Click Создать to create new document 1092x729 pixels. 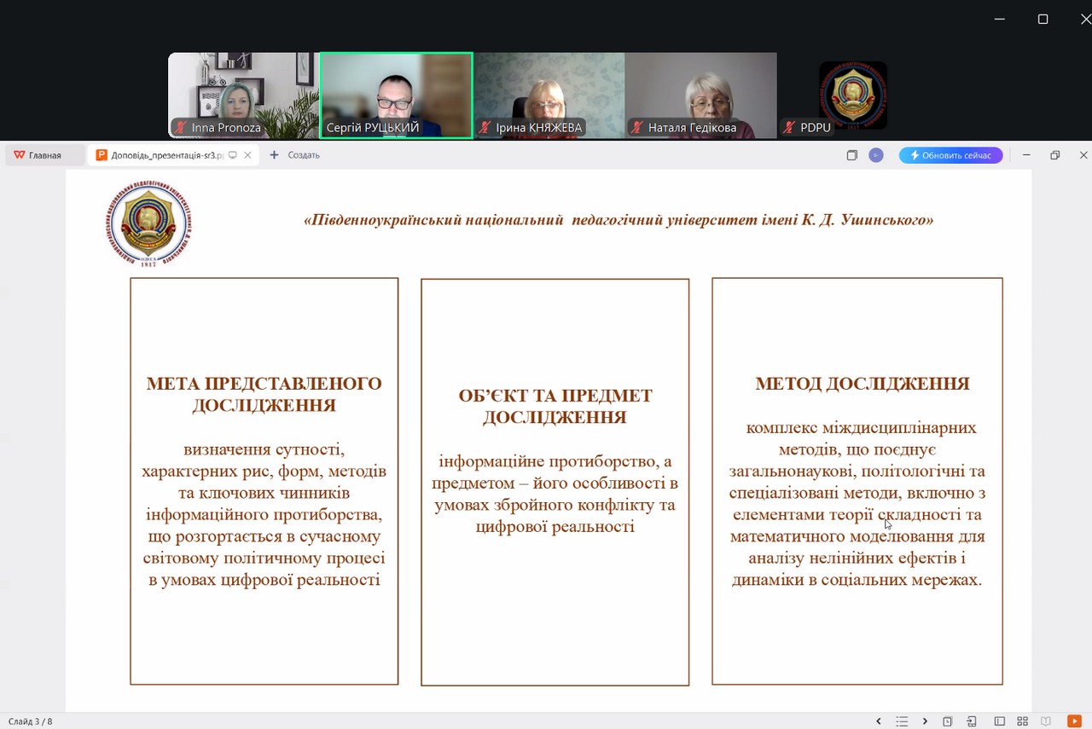[295, 155]
